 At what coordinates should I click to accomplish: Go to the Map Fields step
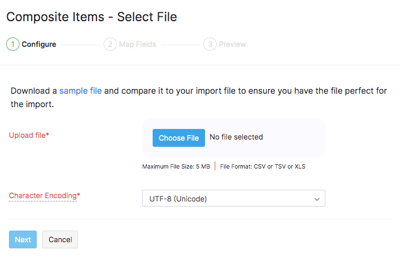pyautogui.click(x=137, y=44)
